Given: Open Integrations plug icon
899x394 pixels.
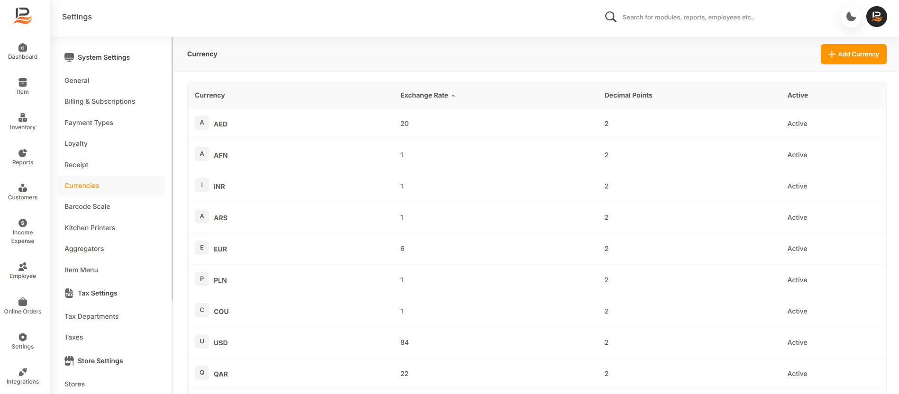Looking at the screenshot, I should point(23,372).
